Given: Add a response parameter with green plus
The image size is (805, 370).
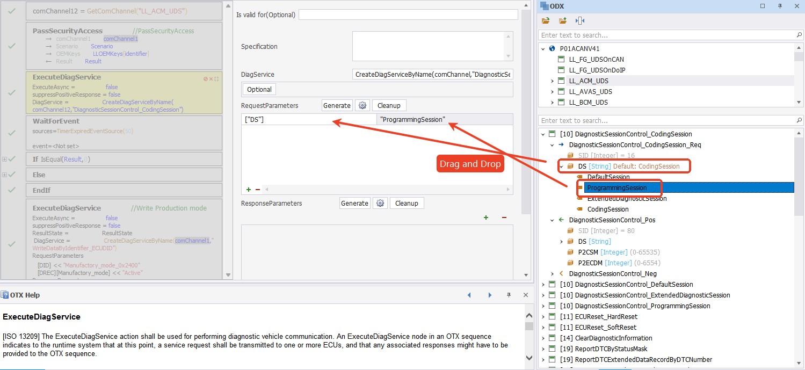Looking at the screenshot, I should [486, 217].
